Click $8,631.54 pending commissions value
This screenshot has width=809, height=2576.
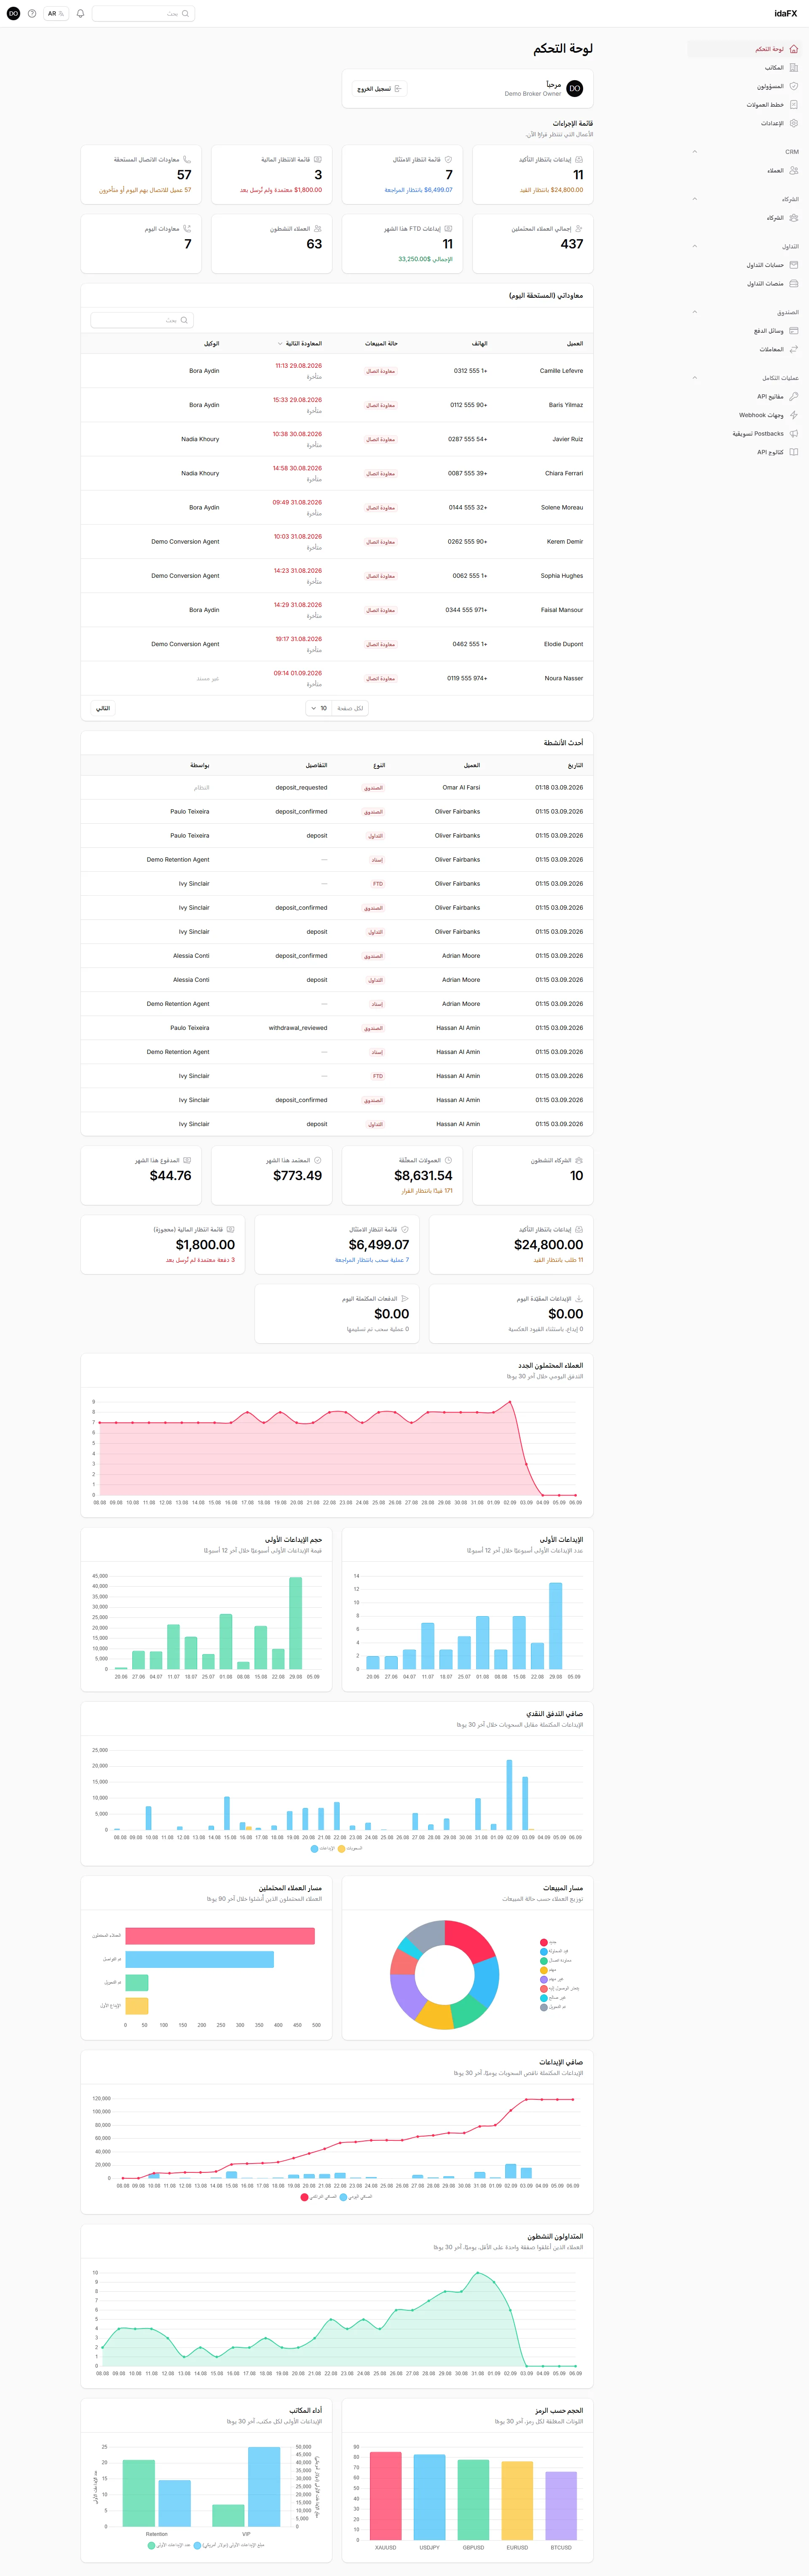423,1176
